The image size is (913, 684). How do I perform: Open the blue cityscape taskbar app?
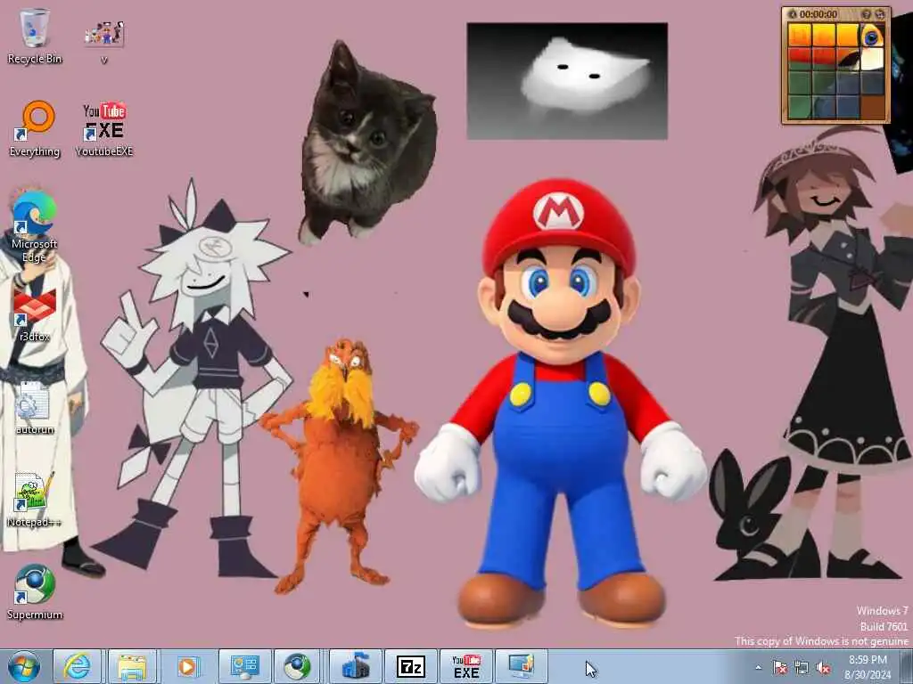356,666
